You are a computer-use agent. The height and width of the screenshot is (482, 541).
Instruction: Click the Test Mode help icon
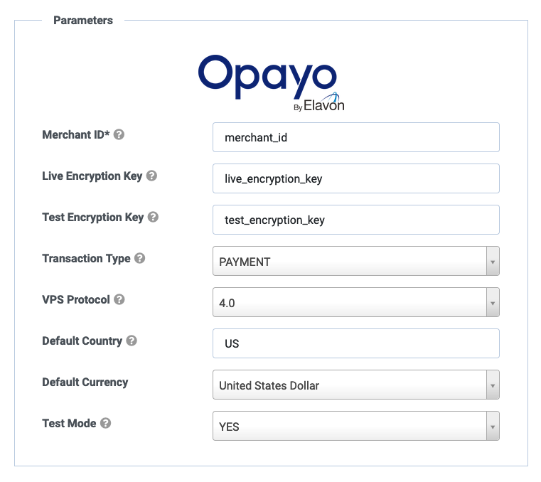click(105, 423)
